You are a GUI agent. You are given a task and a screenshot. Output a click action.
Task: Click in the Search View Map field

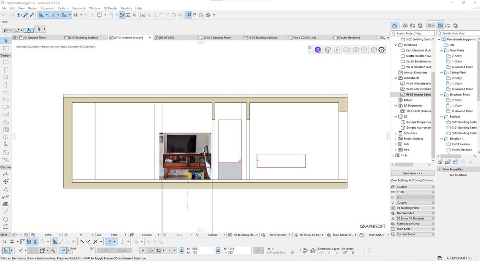(460, 33)
